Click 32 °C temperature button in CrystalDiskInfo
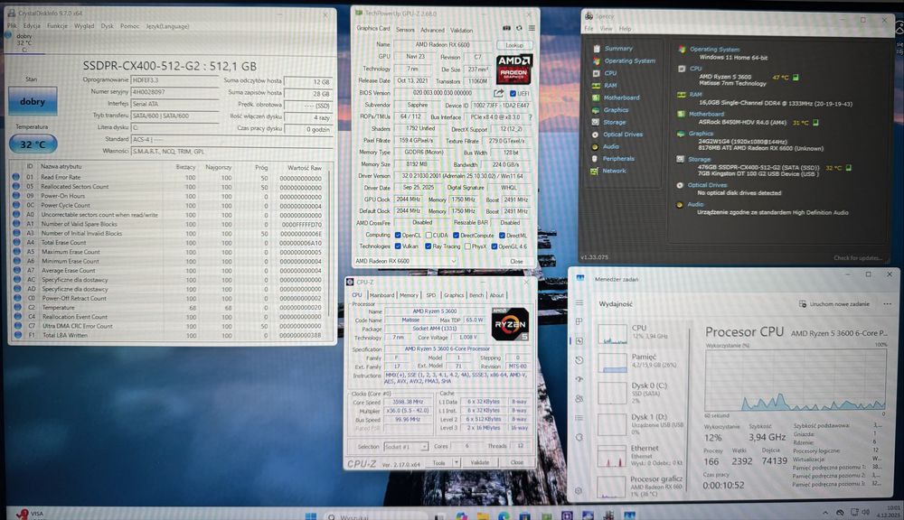This screenshot has height=520, width=904. point(33,144)
